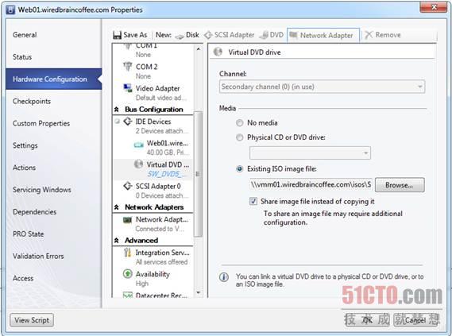
Task: Click the ISO image file path field
Action: click(x=311, y=185)
